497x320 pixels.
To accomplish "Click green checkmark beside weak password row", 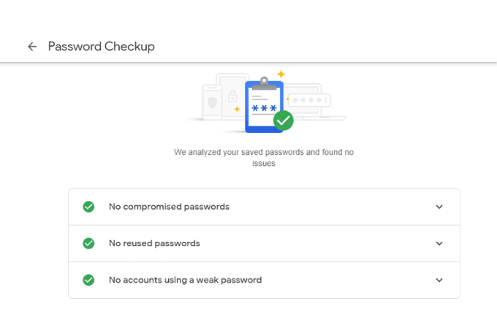I will (88, 280).
